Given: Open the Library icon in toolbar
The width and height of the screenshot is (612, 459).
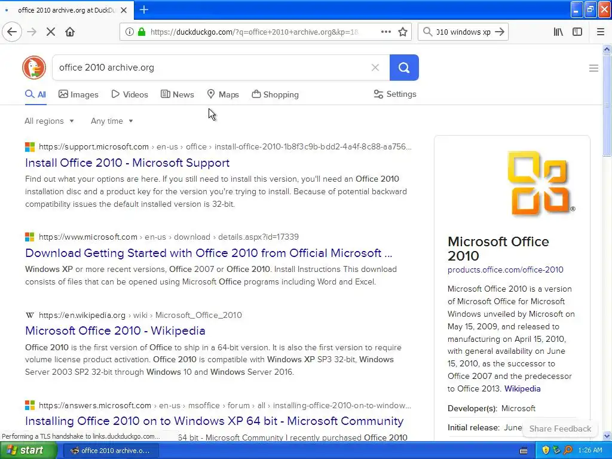Looking at the screenshot, I should (558, 32).
